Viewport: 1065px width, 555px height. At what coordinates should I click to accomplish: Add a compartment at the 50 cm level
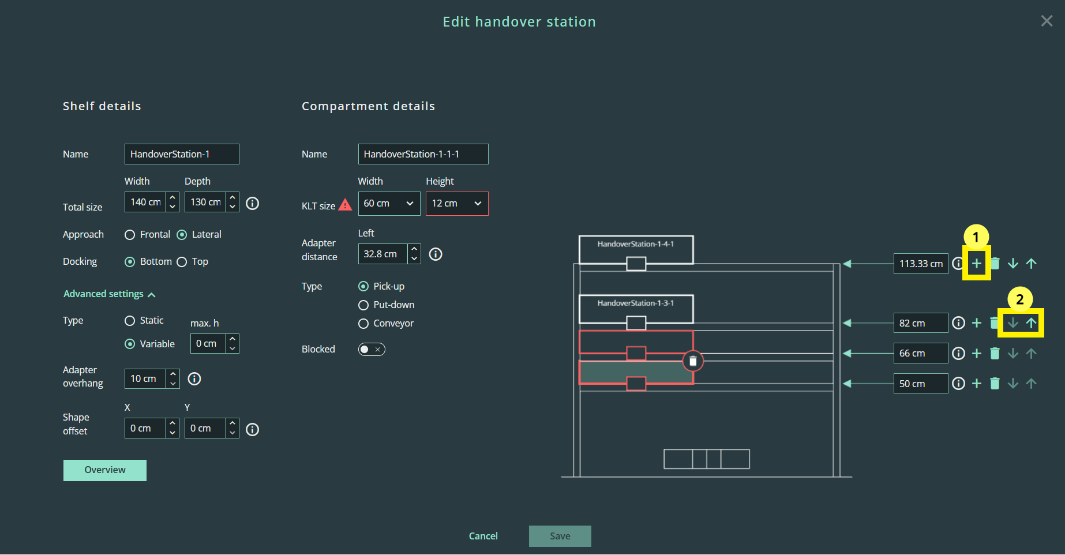[976, 384]
